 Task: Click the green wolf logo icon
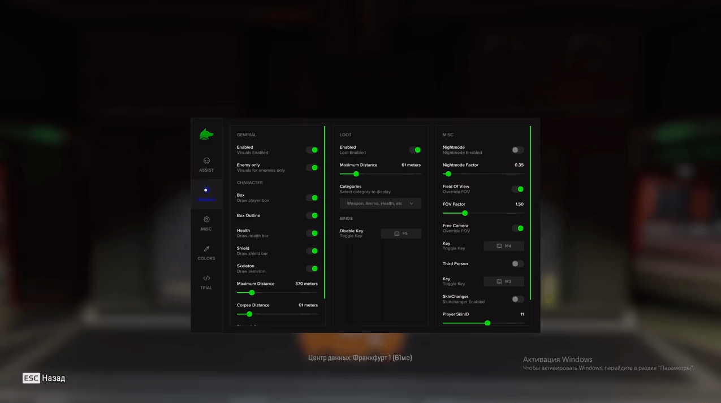[x=206, y=135]
